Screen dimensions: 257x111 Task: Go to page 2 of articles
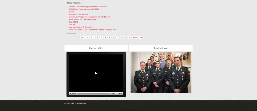(x=98, y=37)
